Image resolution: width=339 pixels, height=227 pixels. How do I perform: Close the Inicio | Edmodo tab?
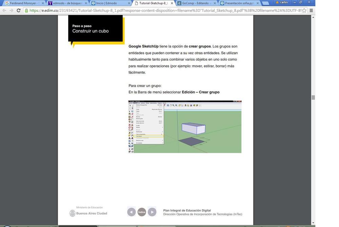coord(129,3)
